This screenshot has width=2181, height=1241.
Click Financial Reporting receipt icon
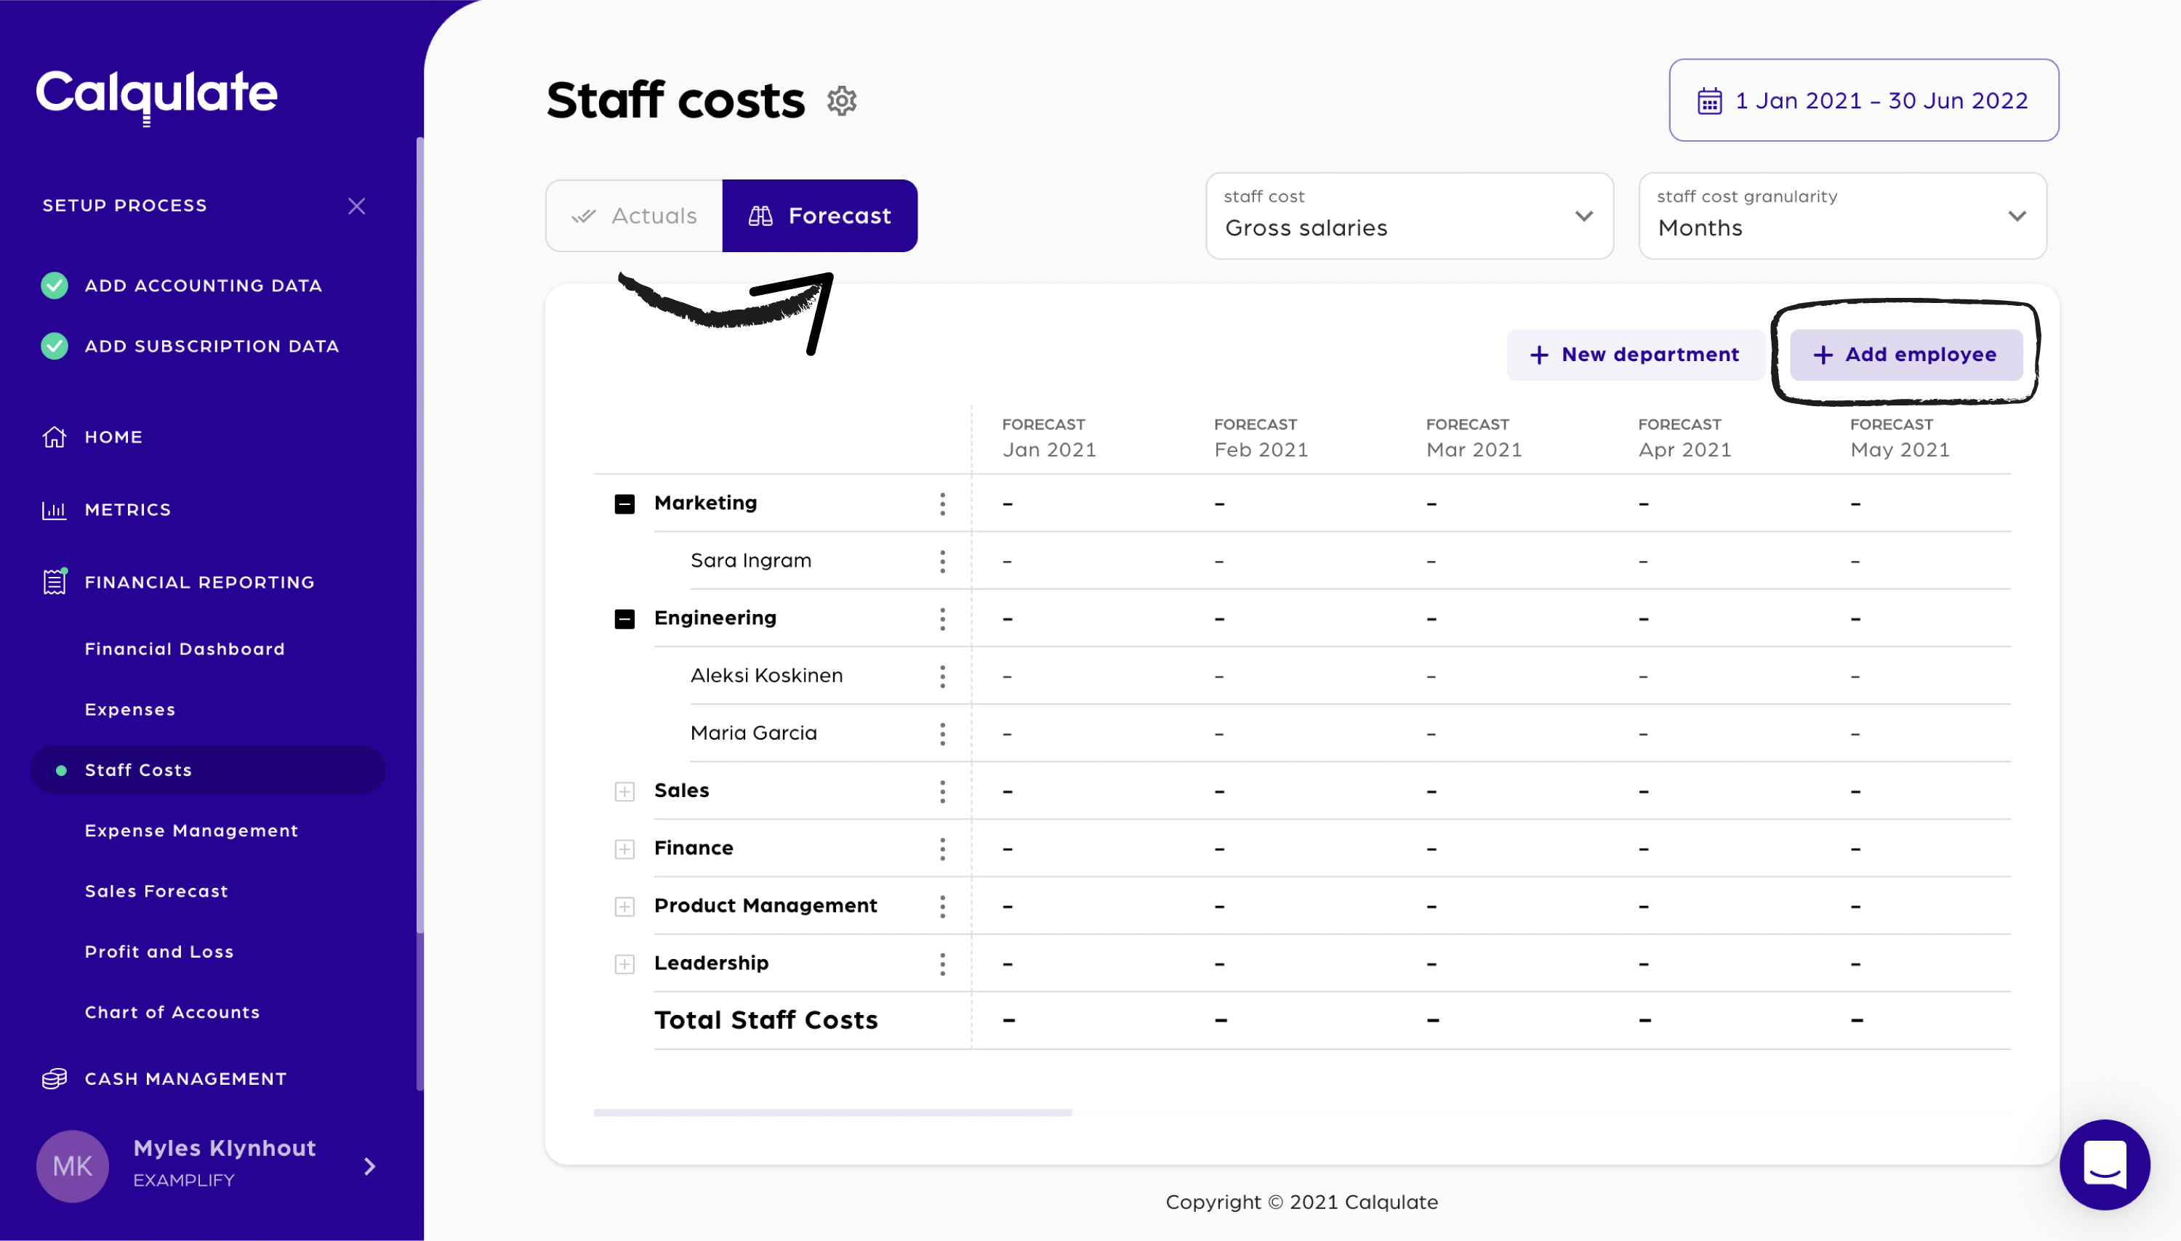tap(55, 582)
